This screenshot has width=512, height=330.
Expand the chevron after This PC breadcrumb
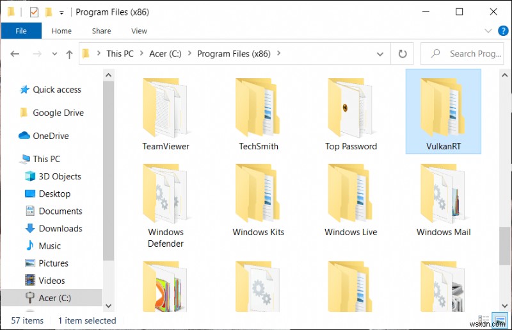click(x=141, y=53)
